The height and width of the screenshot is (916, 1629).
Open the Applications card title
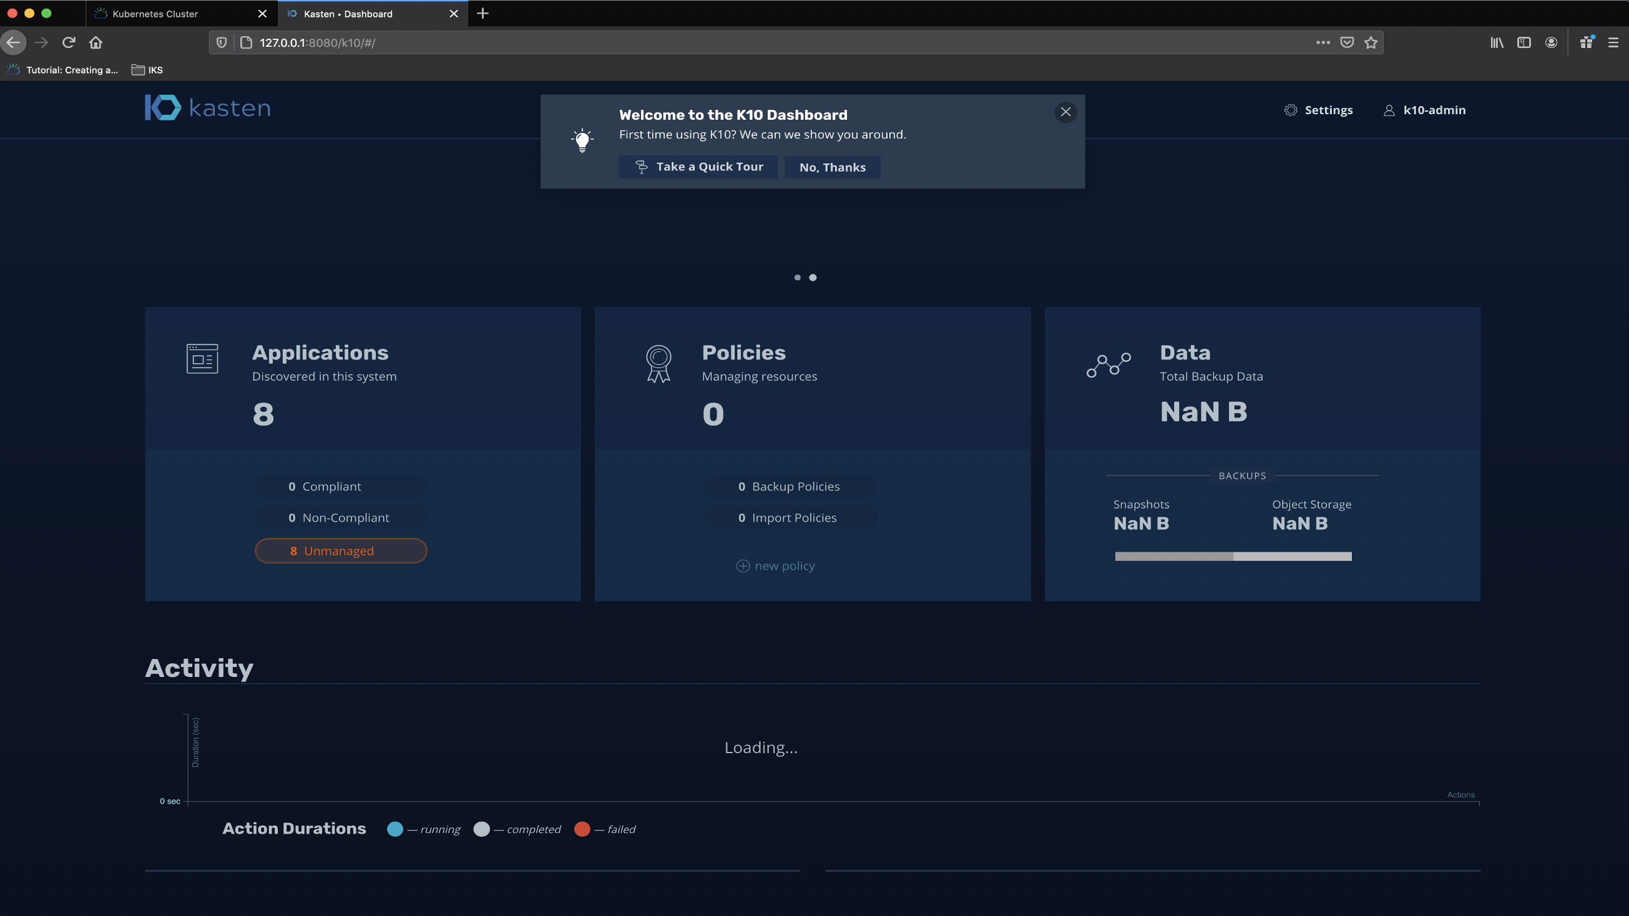pos(320,353)
